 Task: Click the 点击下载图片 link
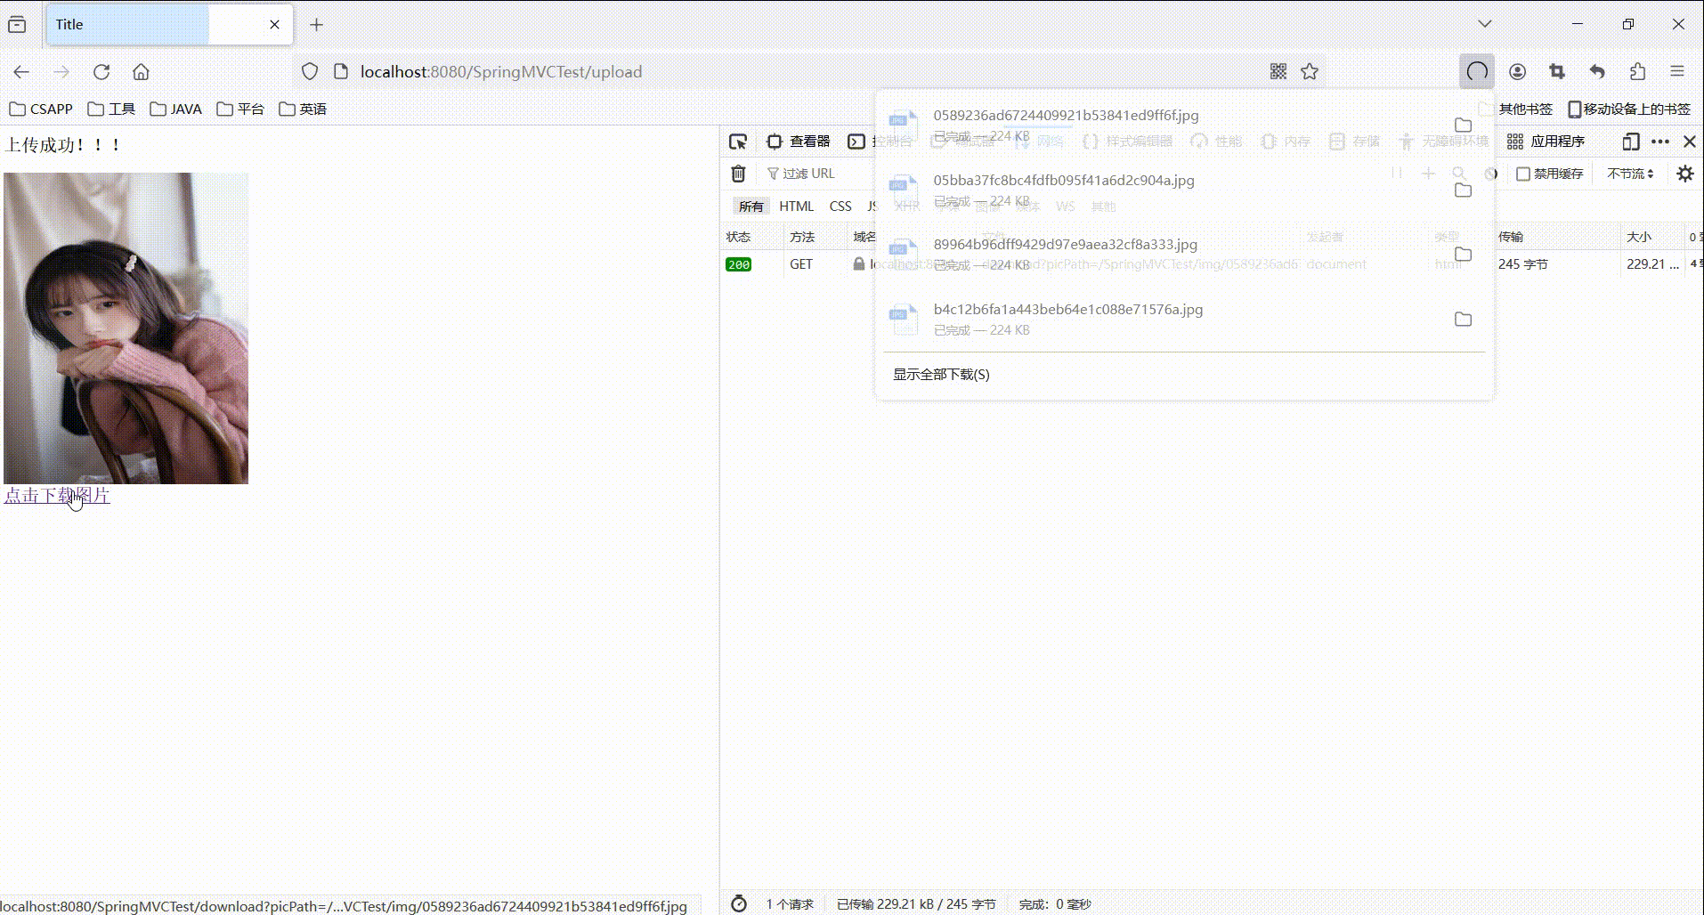tap(57, 496)
